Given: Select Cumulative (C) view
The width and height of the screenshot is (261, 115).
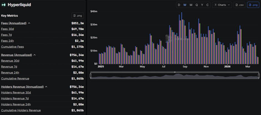Looking at the screenshot, I should point(207,5).
